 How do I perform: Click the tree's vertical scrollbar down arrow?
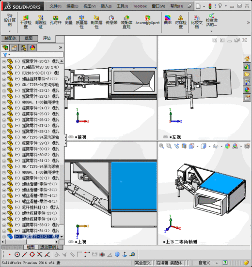(62, 237)
